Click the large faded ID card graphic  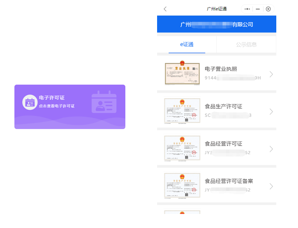[104, 102]
